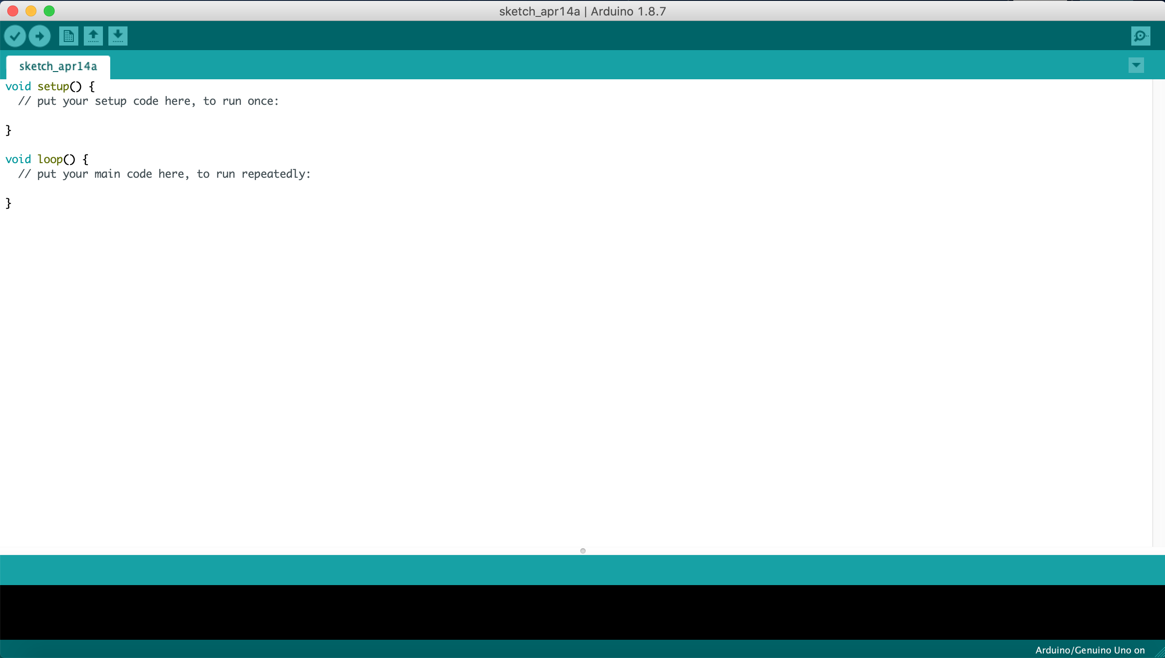Click the editor vertical scrollbar
Screen dimensions: 1165x658
click(1159, 313)
